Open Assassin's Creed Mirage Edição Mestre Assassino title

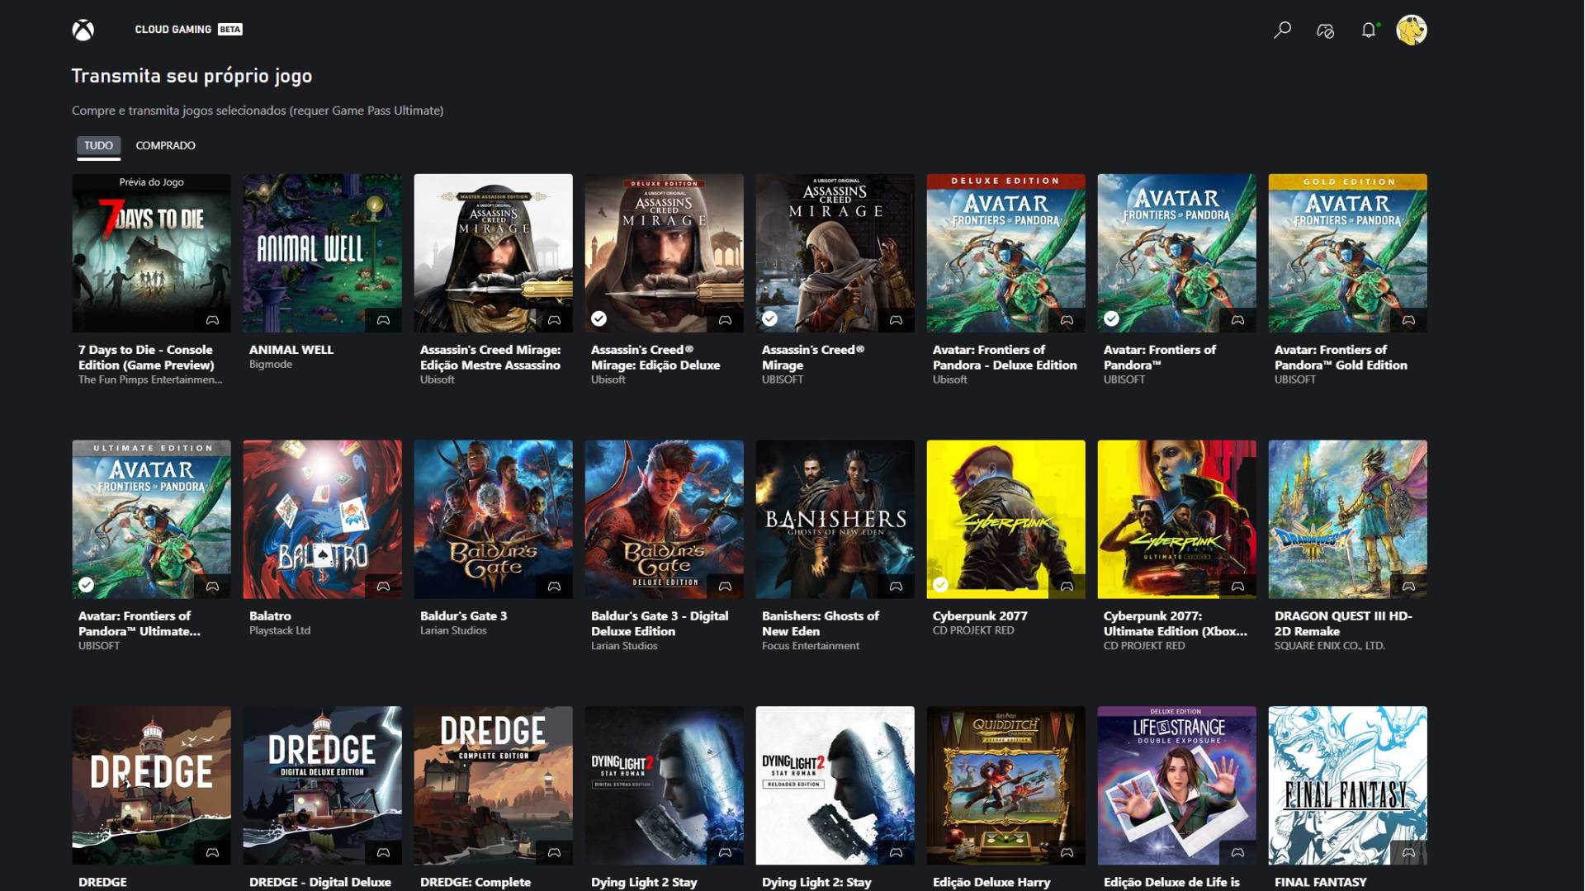(490, 358)
